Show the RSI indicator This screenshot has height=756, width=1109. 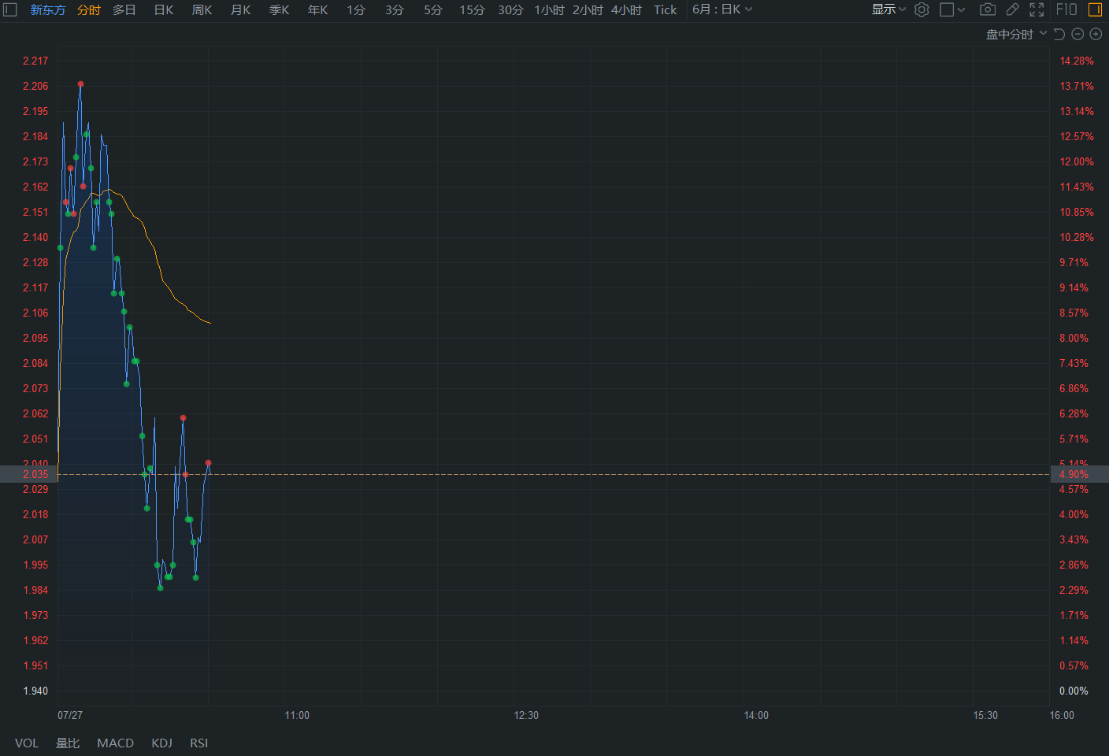point(198,743)
